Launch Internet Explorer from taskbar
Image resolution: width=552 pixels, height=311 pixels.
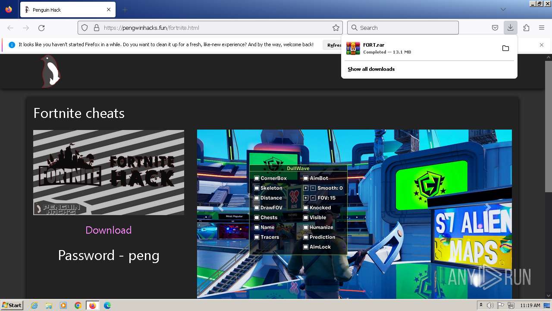(x=34, y=305)
